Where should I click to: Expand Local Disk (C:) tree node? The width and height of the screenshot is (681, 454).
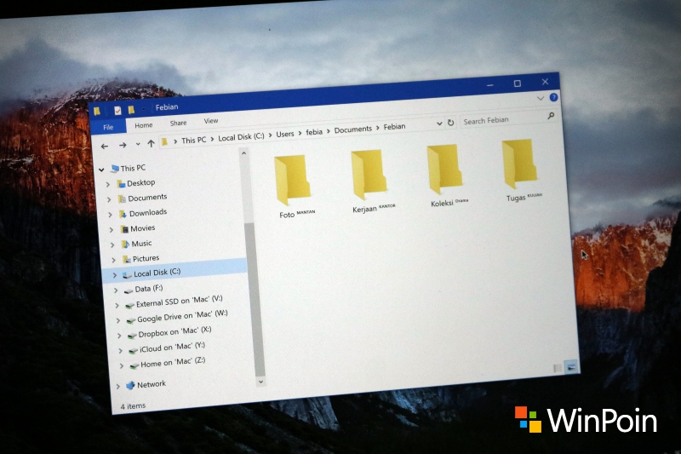(115, 275)
